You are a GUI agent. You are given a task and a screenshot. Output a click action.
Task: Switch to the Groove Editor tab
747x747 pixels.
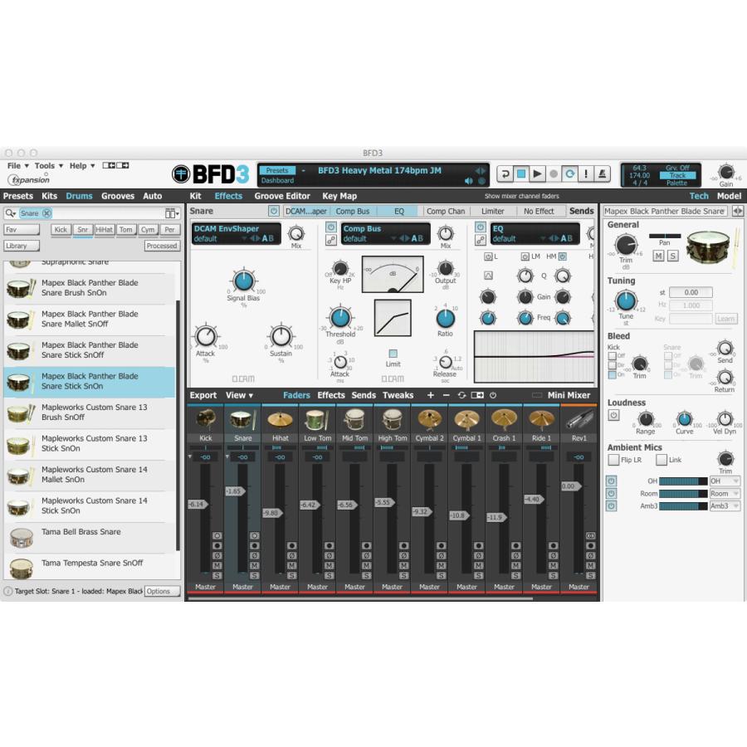click(x=282, y=197)
